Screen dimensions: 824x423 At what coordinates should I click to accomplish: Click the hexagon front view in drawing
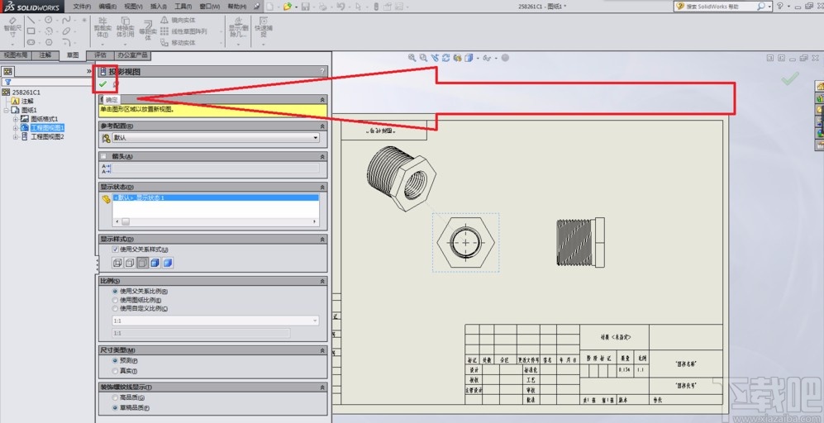(x=467, y=242)
